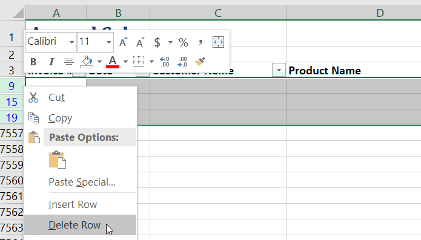The height and width of the screenshot is (240, 421).
Task: Select filtered row 19 header
Action: pos(12,117)
